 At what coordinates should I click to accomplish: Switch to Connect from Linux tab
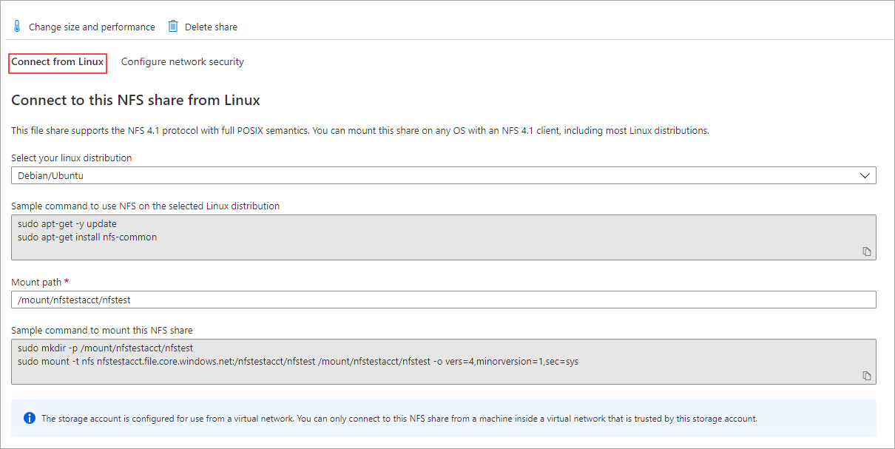58,62
